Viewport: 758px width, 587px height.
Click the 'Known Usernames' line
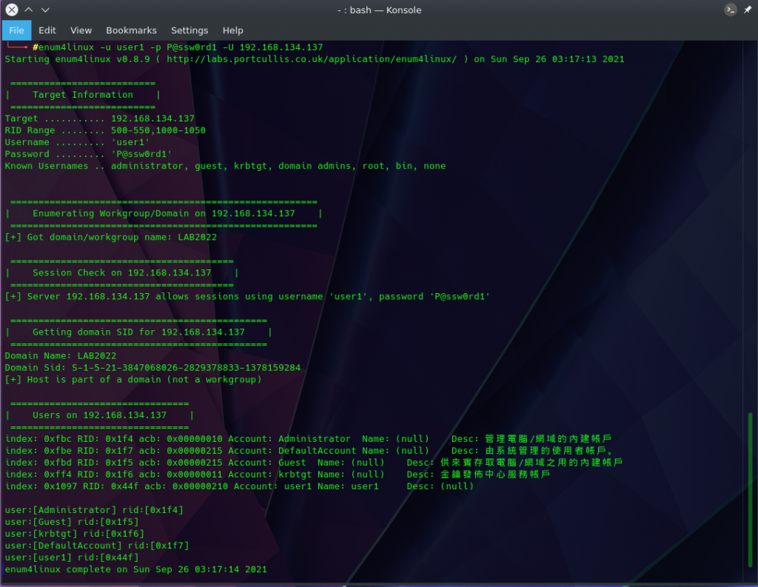[225, 166]
